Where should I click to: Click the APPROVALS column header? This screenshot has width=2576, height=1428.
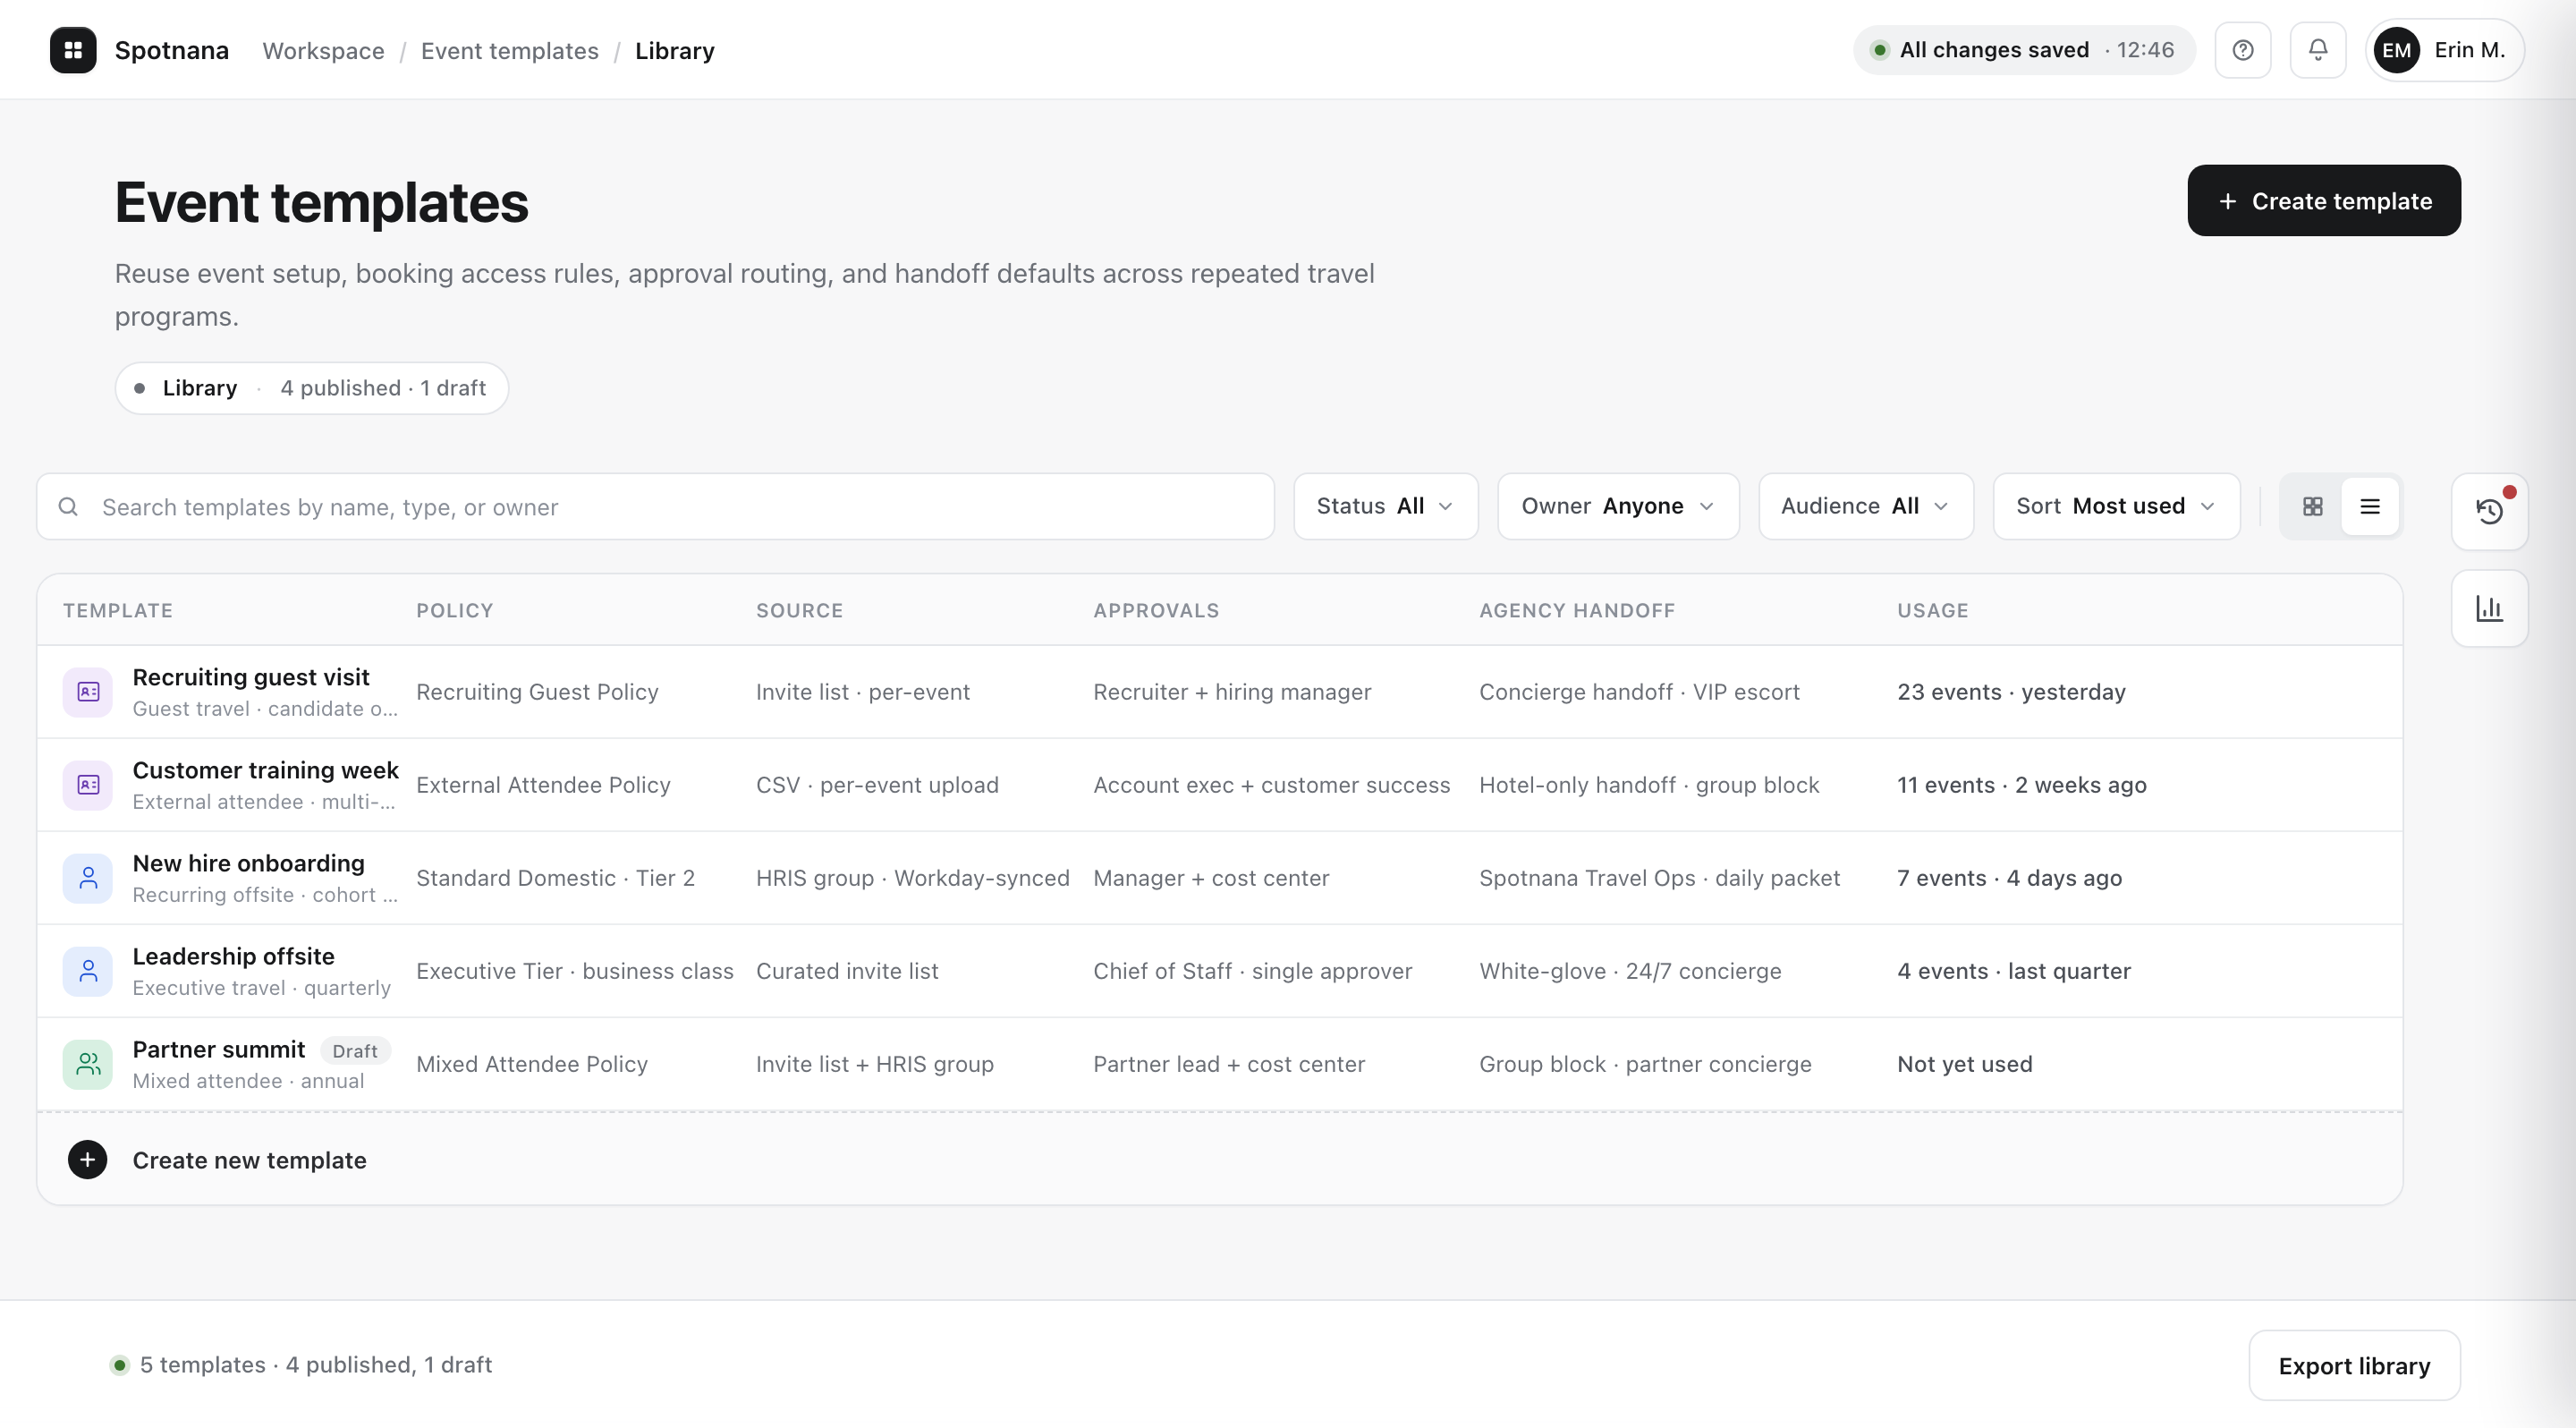point(1156,611)
